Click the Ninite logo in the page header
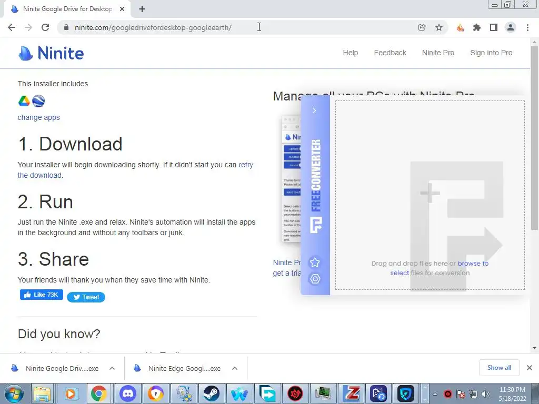Viewport: 539px width, 404px height. 51,53
